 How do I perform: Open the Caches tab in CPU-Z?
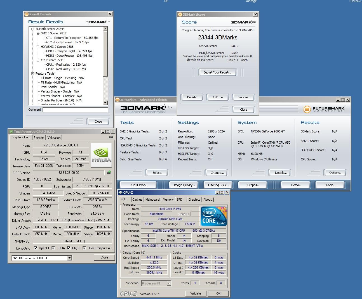(x=137, y=200)
